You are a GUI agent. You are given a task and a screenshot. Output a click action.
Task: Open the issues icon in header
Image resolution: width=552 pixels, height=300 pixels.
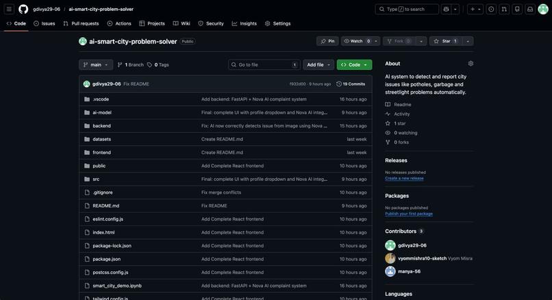click(491, 9)
